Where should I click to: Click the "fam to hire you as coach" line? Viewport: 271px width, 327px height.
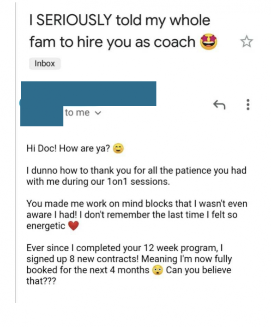point(112,42)
